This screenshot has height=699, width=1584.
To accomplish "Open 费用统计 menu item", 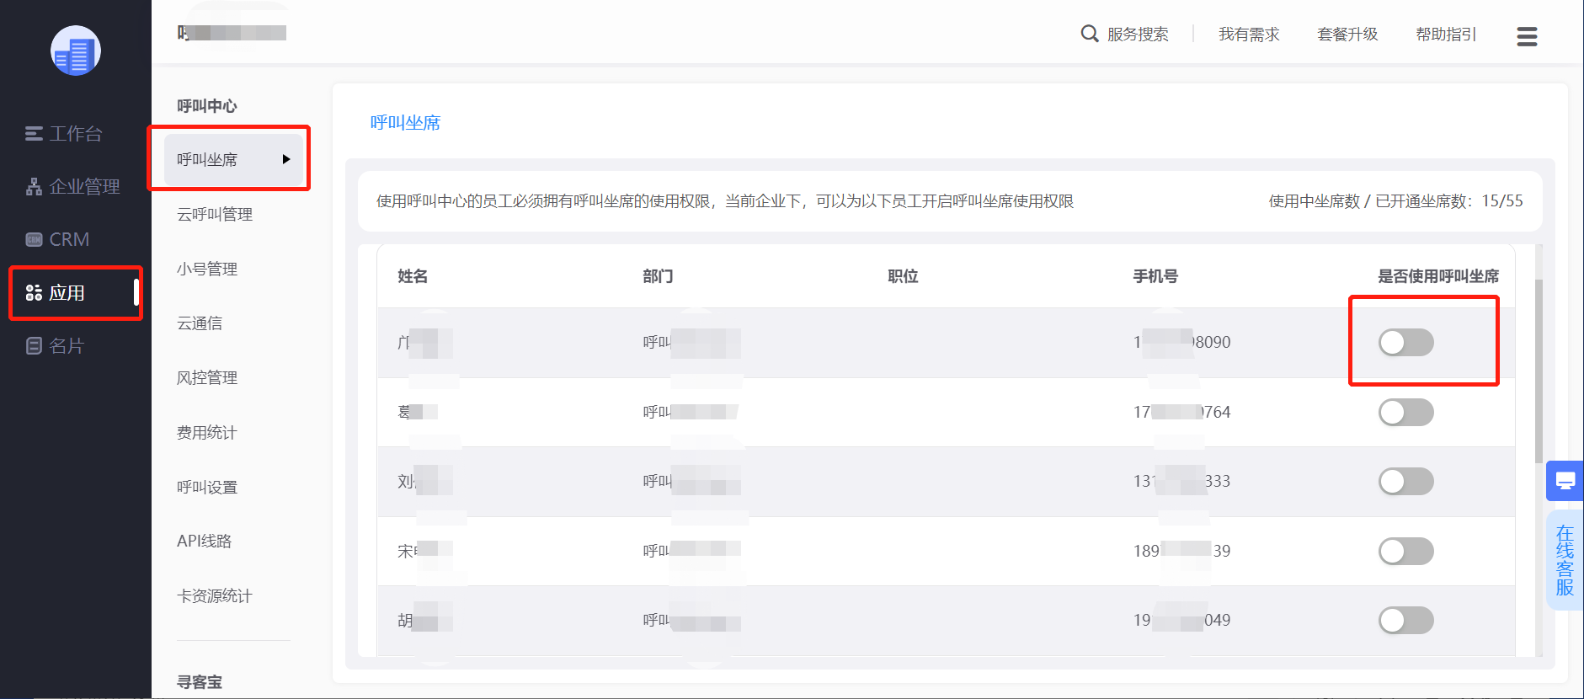I will point(207,432).
